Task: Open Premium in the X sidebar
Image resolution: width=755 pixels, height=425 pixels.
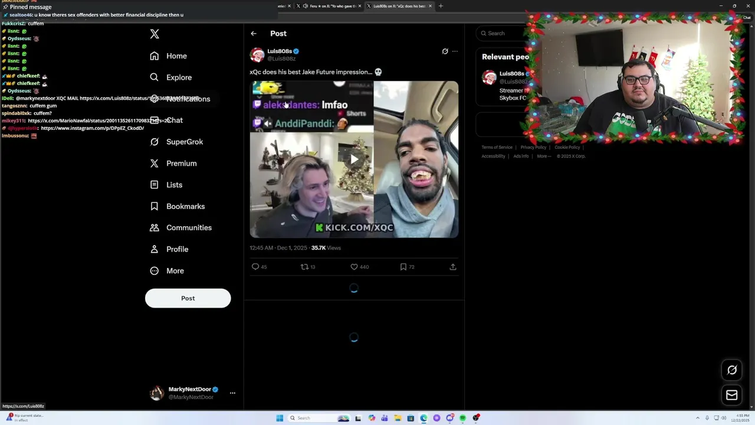Action: pyautogui.click(x=173, y=164)
